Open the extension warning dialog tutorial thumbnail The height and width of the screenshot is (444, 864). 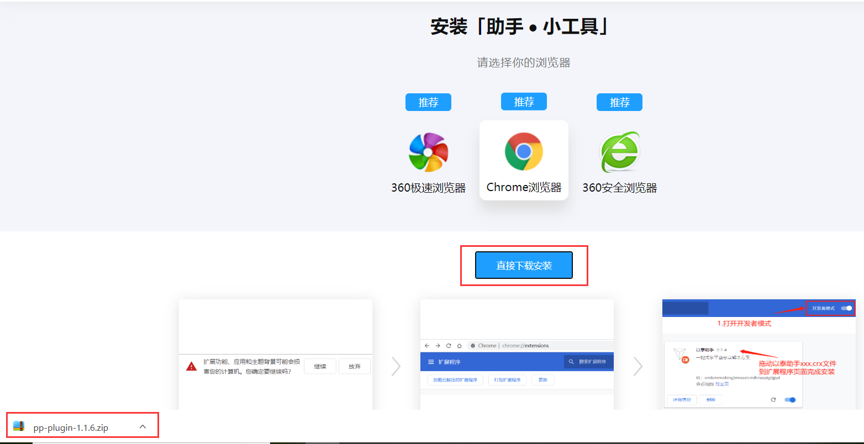[276, 355]
